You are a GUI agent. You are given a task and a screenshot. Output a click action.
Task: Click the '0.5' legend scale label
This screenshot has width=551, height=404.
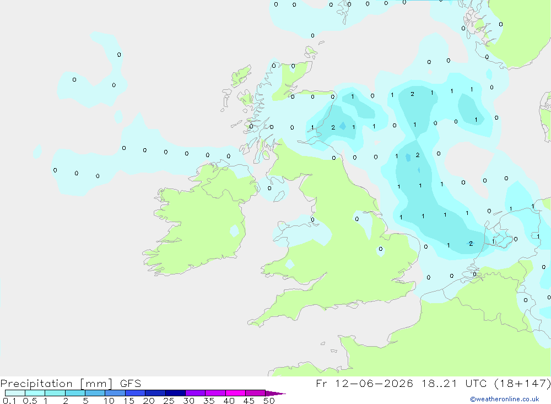pyautogui.click(x=30, y=401)
